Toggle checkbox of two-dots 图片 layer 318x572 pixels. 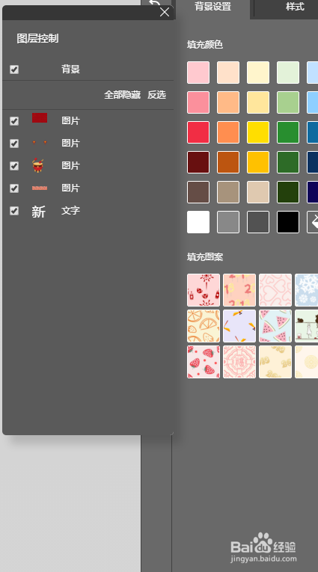[x=14, y=144]
